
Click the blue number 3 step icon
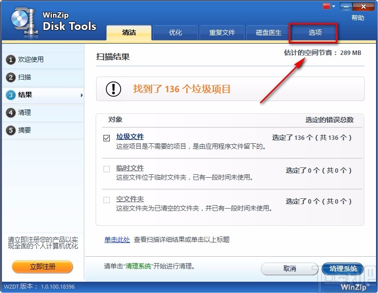[11, 95]
